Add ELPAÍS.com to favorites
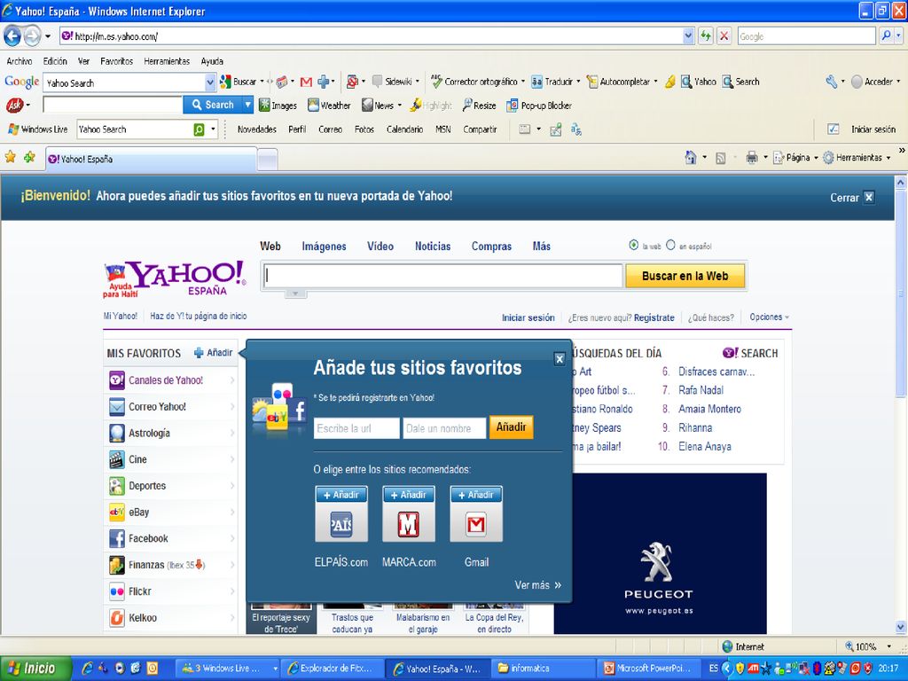 (341, 495)
